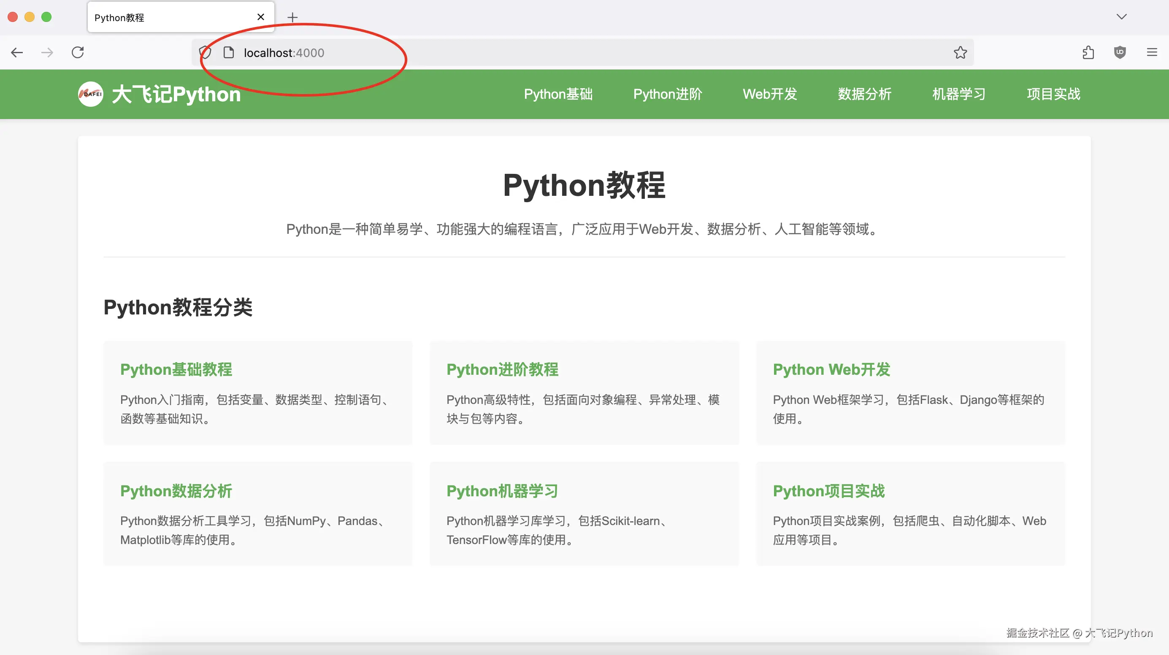Click the page info document icon
Viewport: 1169px width, 655px height.
pos(229,53)
